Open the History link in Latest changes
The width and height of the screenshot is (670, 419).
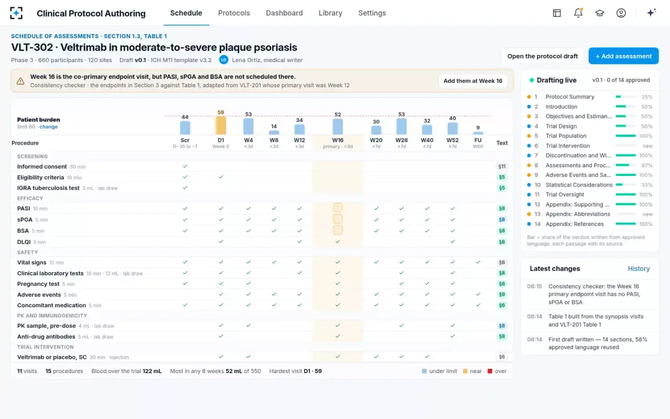(x=639, y=269)
